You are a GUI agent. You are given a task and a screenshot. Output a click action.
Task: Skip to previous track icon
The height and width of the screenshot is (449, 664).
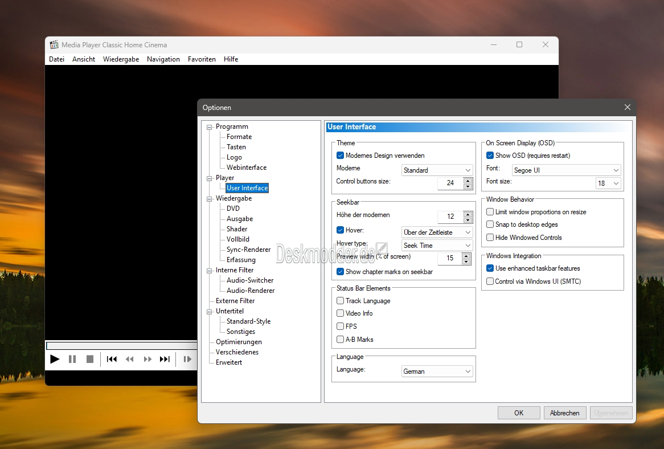click(x=112, y=359)
